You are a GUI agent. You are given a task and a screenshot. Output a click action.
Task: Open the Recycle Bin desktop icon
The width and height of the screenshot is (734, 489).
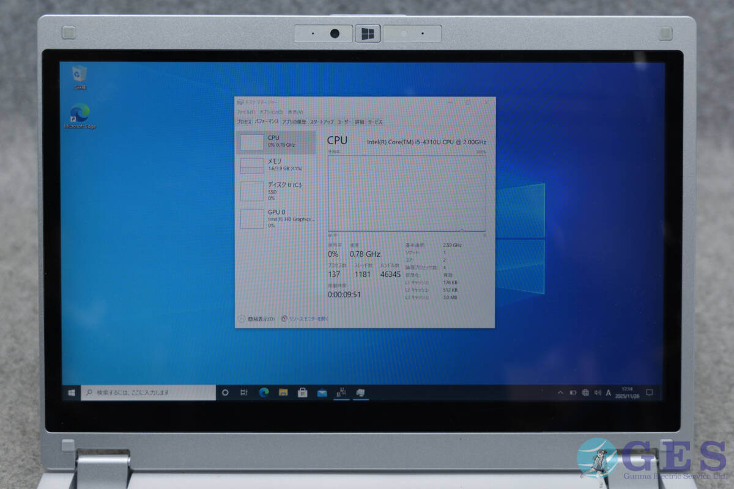pos(80,75)
